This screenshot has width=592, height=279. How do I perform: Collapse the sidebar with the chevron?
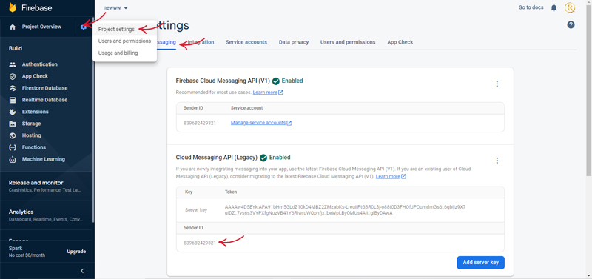pos(82,271)
